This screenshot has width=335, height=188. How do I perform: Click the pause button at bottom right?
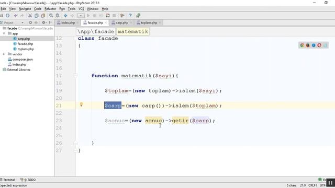tap(330, 183)
